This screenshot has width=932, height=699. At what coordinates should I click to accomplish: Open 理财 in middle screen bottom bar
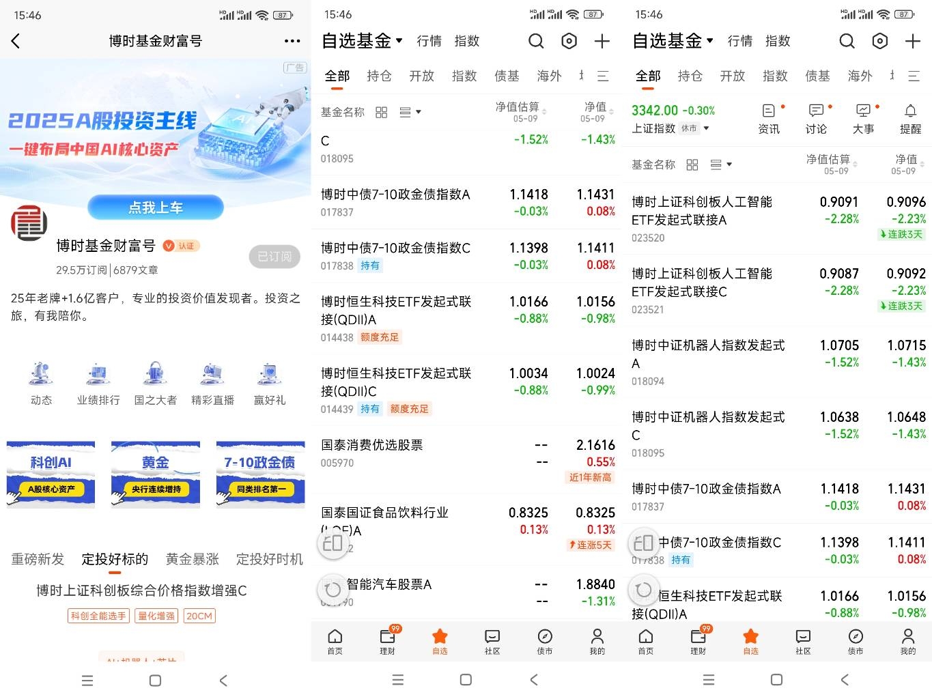[x=387, y=642]
